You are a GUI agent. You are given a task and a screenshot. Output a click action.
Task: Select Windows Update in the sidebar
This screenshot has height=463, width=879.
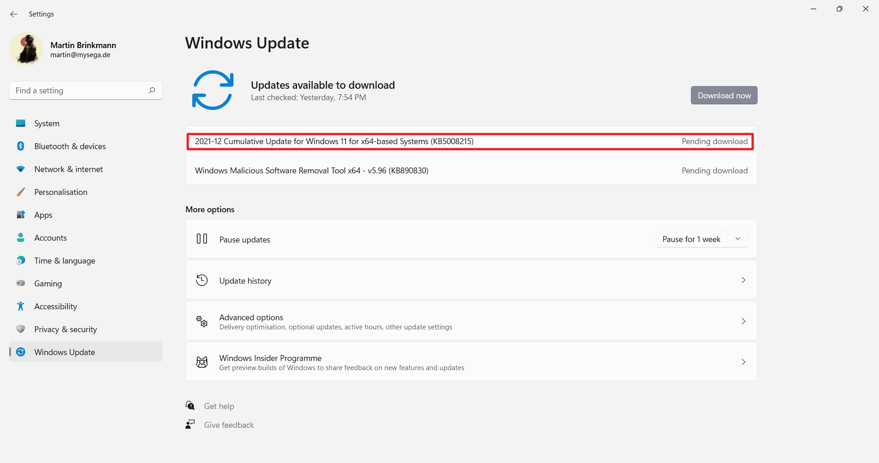[86, 352]
